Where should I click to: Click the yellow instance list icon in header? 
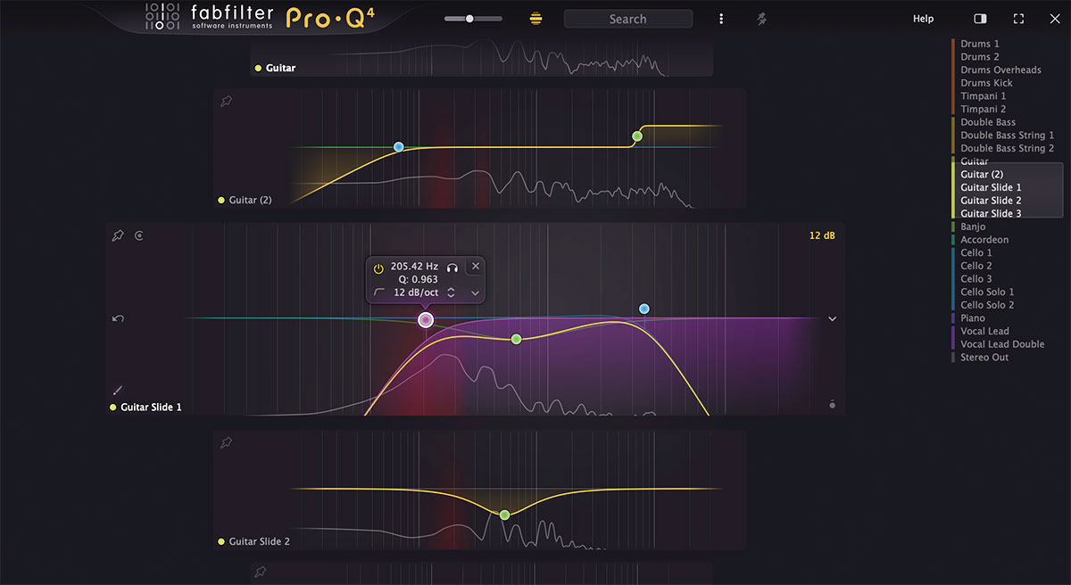coord(535,19)
